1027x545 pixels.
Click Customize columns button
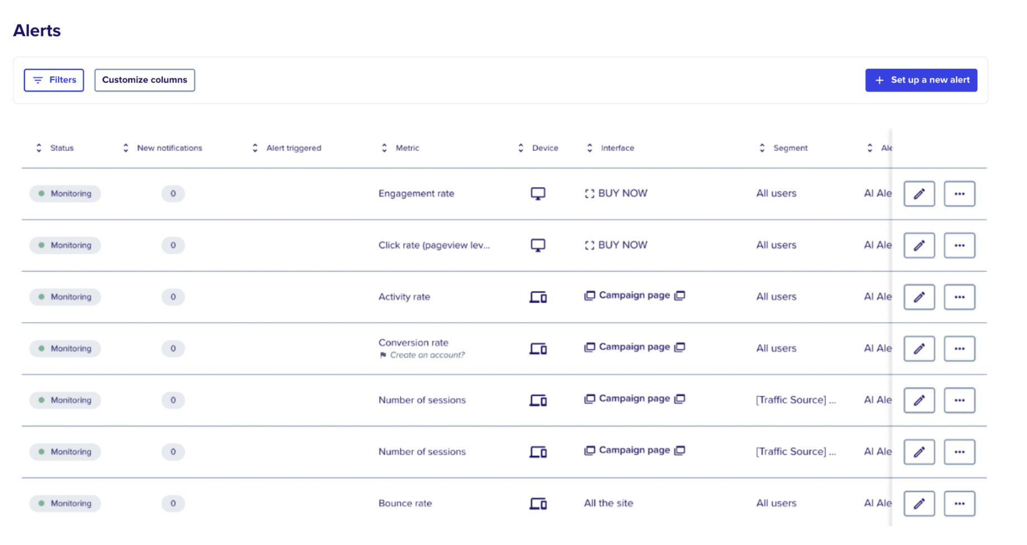pos(145,80)
